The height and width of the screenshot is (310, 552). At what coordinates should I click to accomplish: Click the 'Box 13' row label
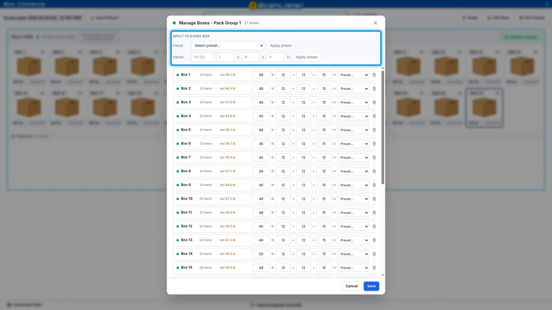click(x=187, y=240)
